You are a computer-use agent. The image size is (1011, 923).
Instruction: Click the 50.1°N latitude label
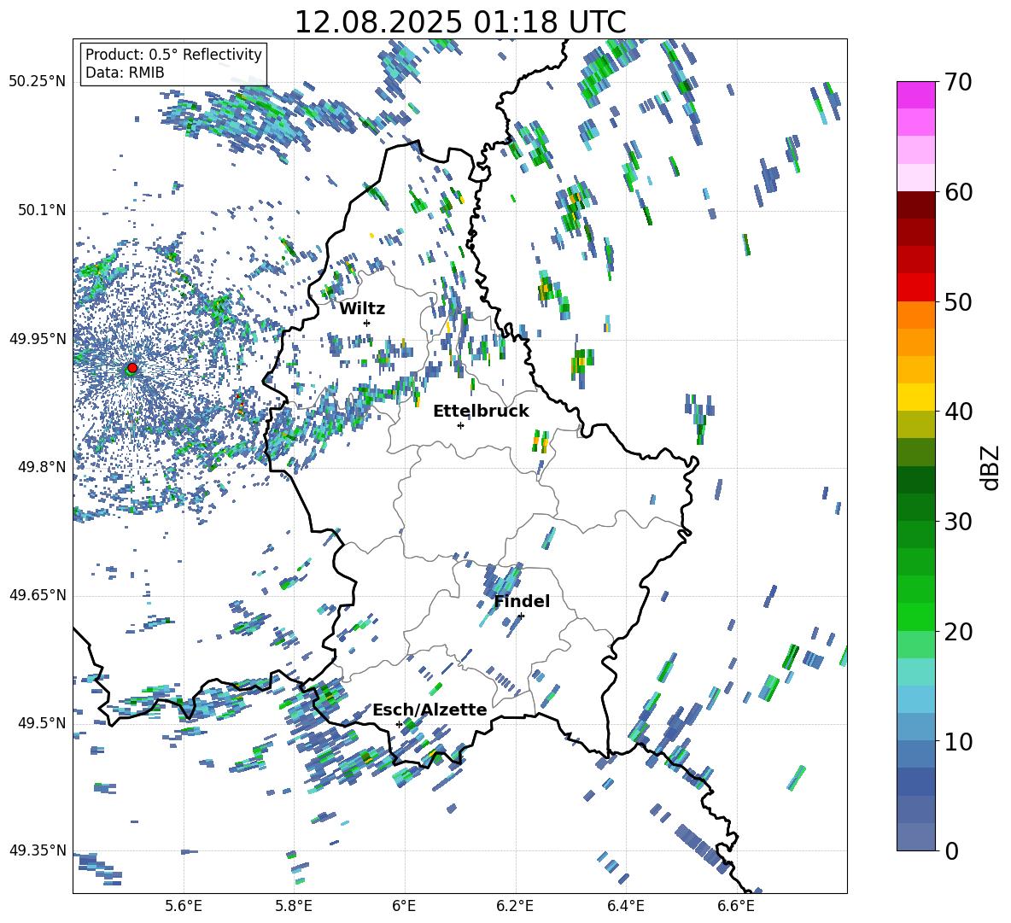tap(41, 210)
